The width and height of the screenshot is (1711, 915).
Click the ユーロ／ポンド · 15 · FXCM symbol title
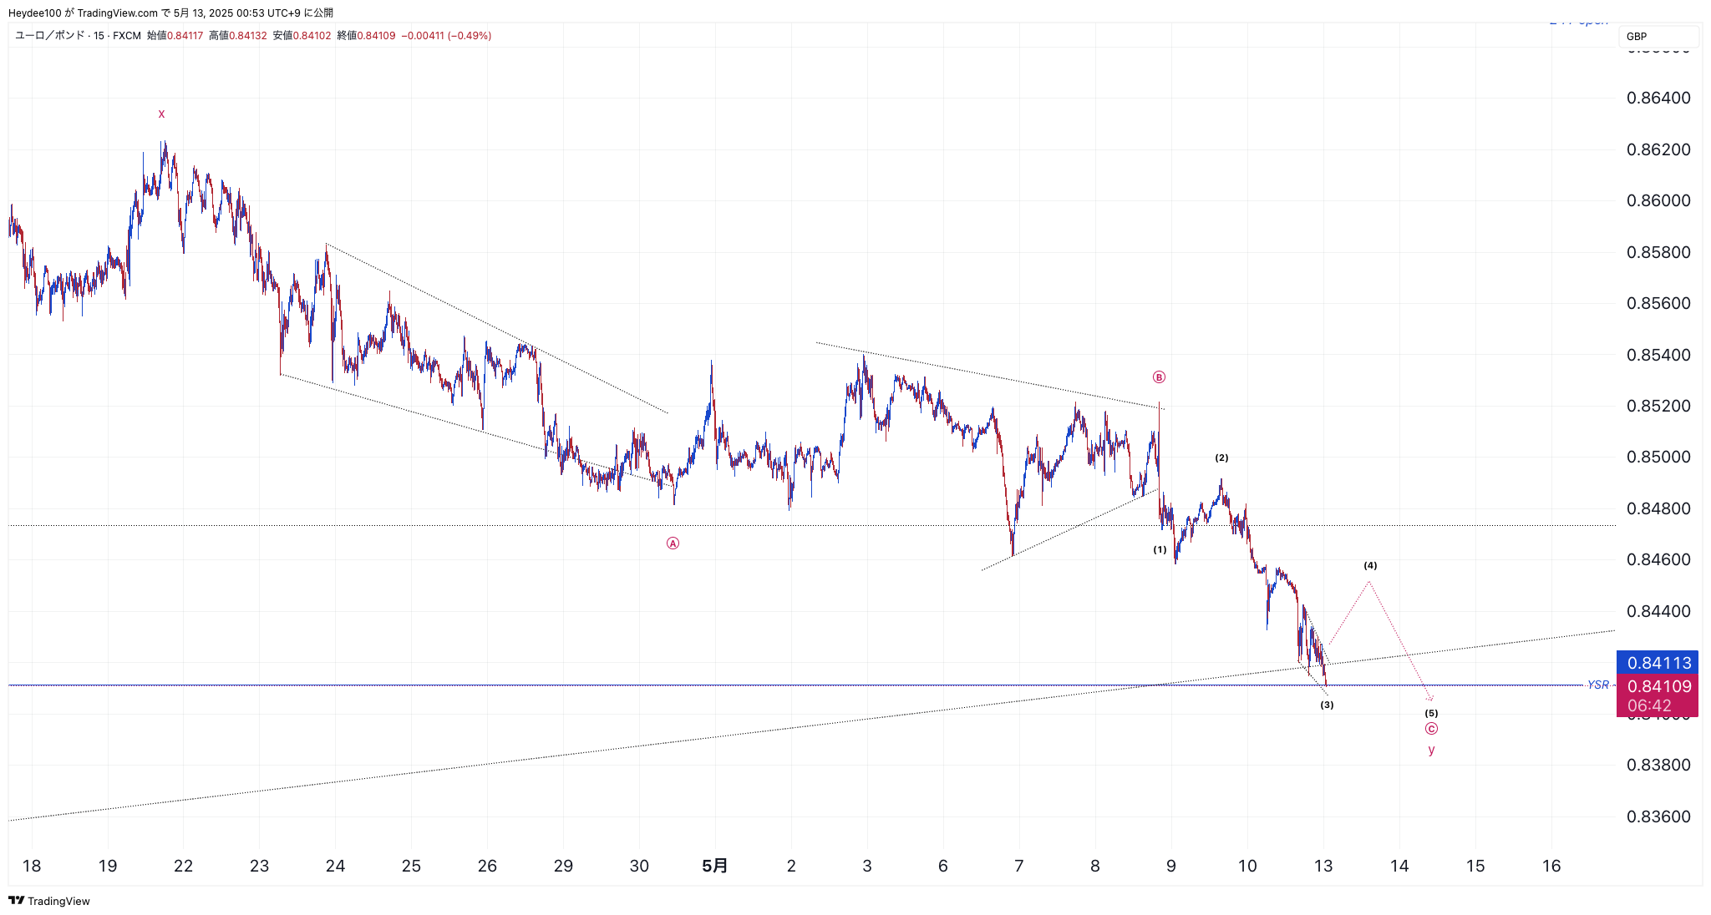tap(78, 36)
